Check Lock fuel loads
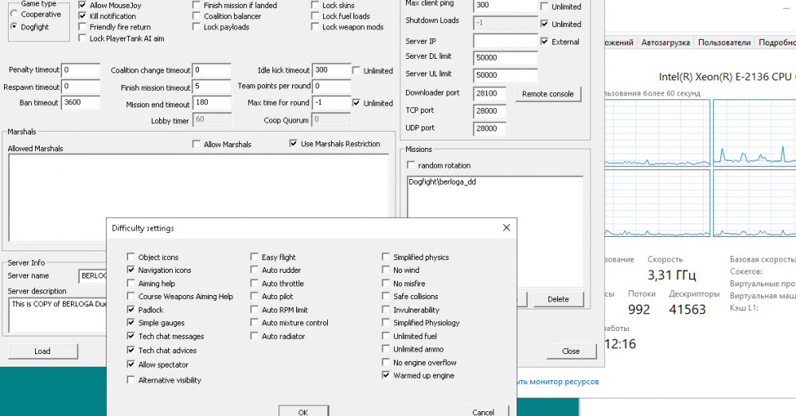Screen dimensions: 796x416 click(314, 16)
